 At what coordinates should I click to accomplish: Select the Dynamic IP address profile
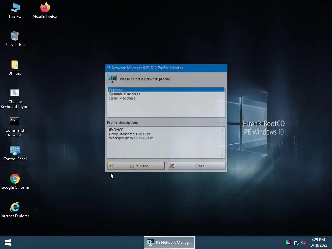tap(166, 94)
